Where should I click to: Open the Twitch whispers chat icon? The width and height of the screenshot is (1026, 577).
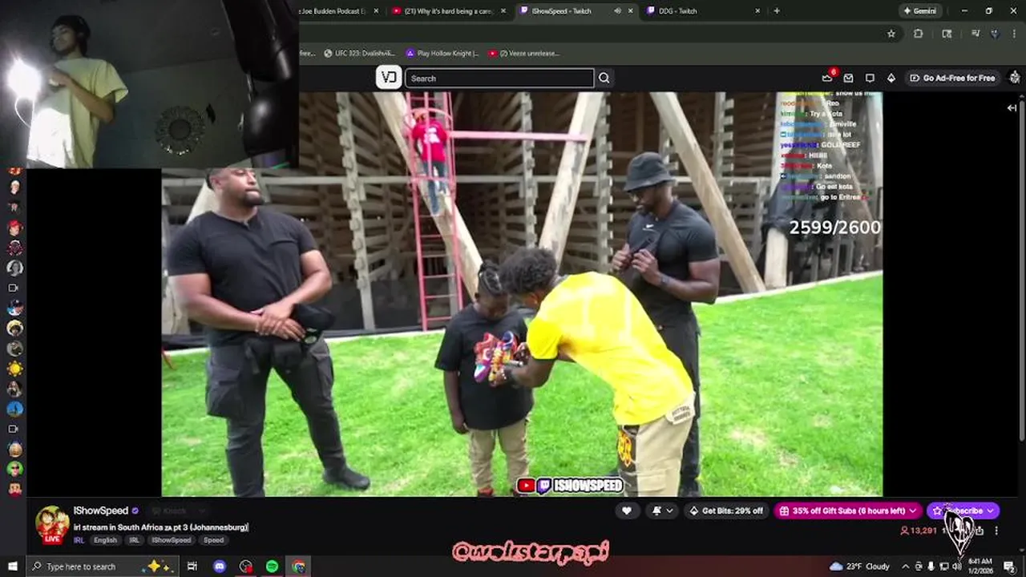pyautogui.click(x=870, y=78)
